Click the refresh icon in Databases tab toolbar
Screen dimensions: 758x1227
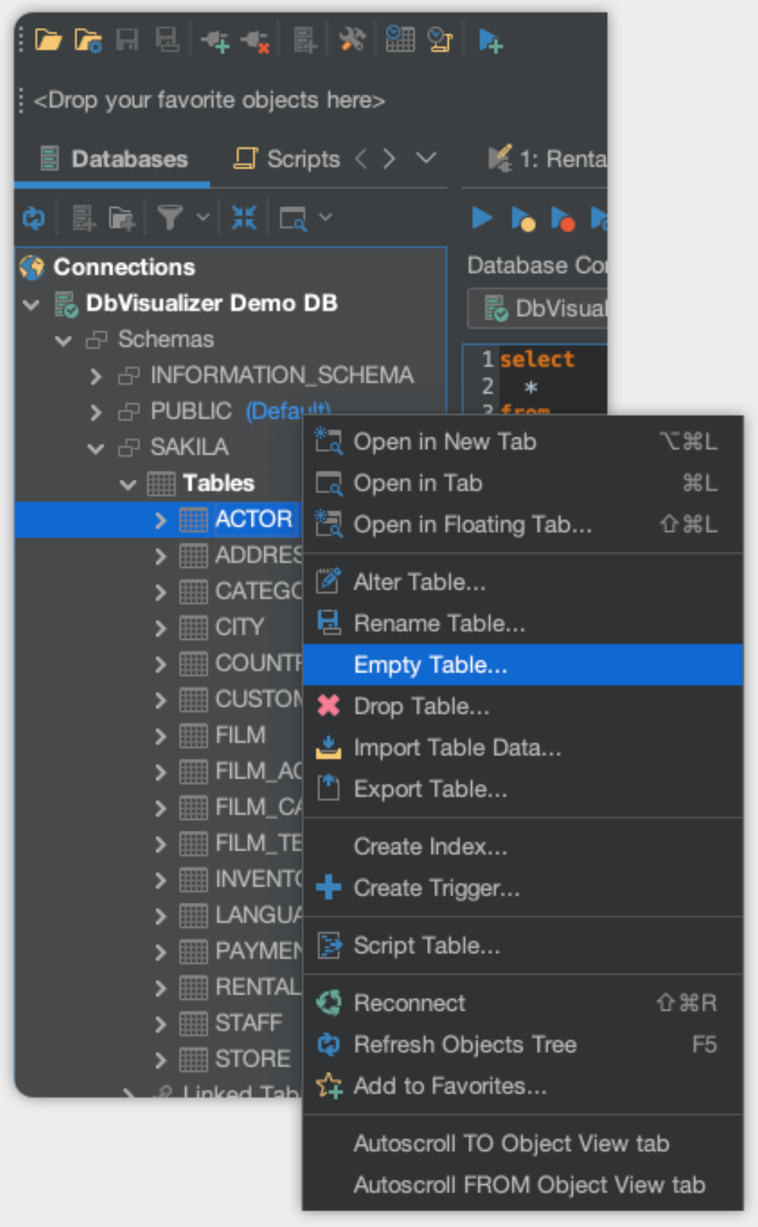[x=33, y=219]
